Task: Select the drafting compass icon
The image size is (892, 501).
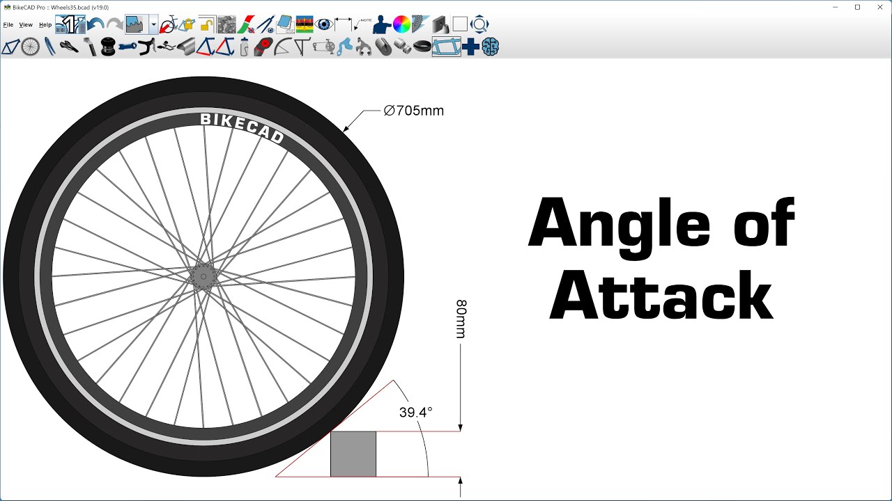Action: pyautogui.click(x=265, y=25)
